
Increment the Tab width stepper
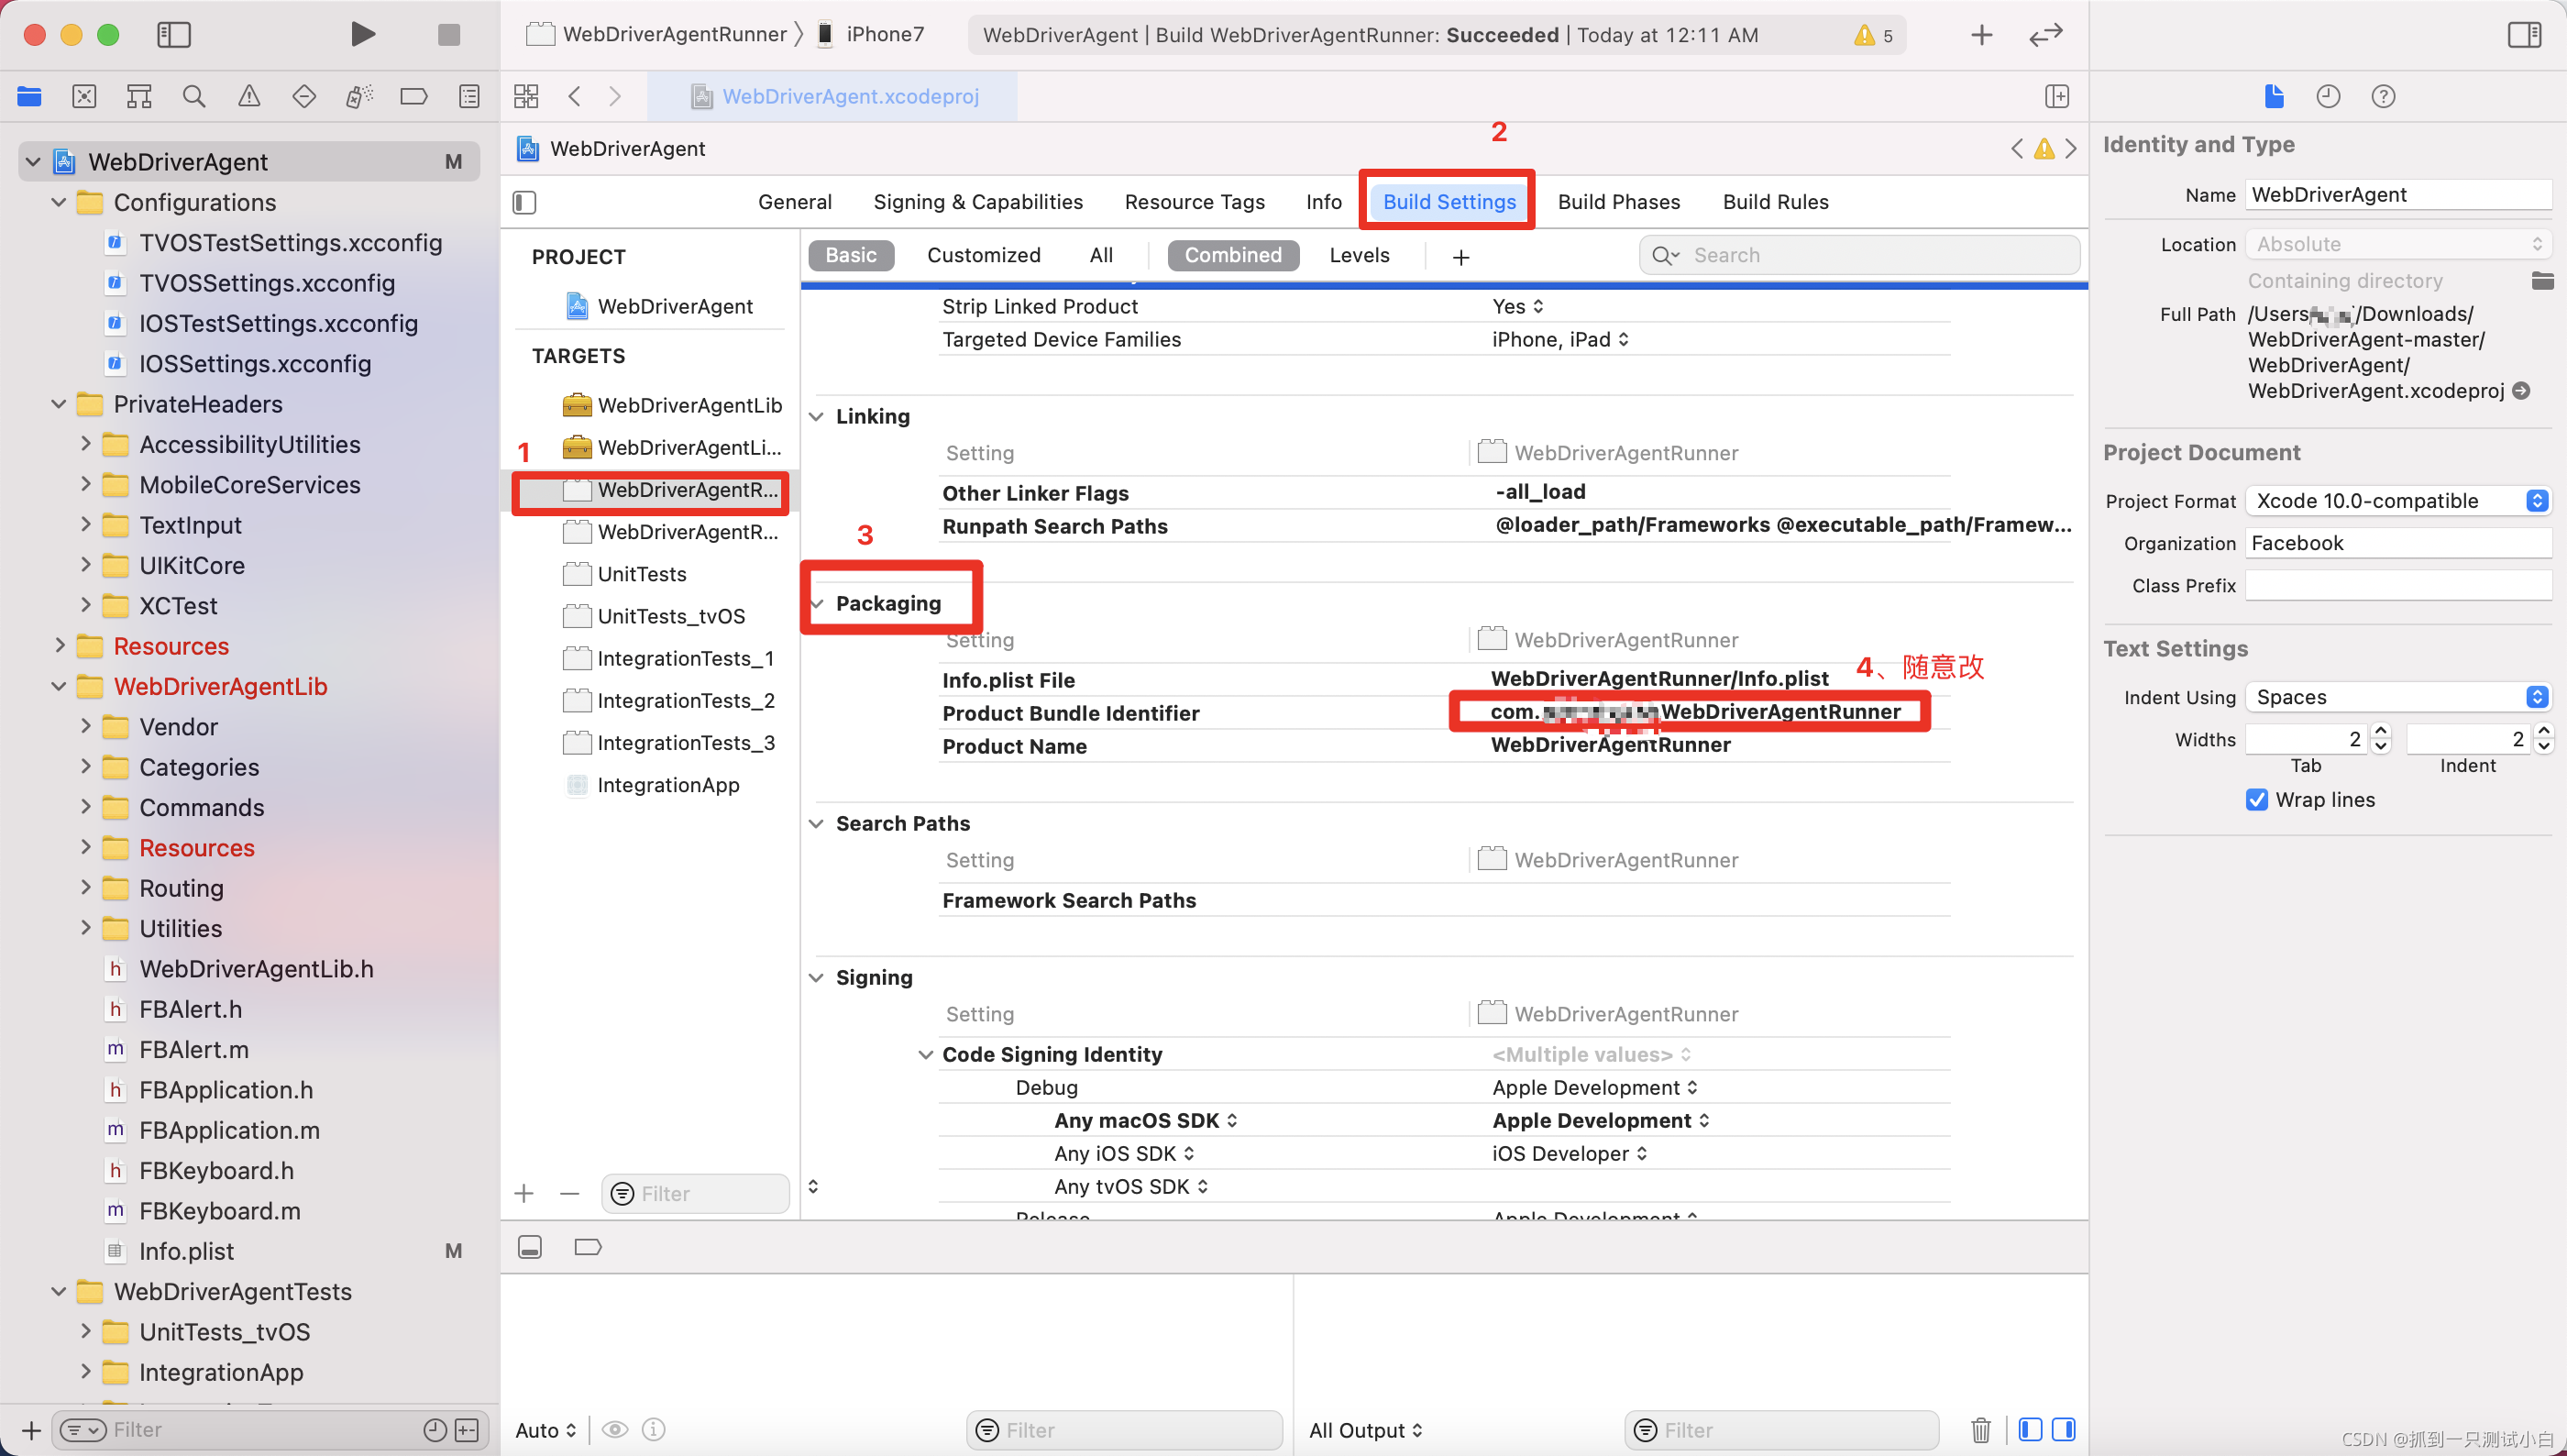click(2381, 732)
